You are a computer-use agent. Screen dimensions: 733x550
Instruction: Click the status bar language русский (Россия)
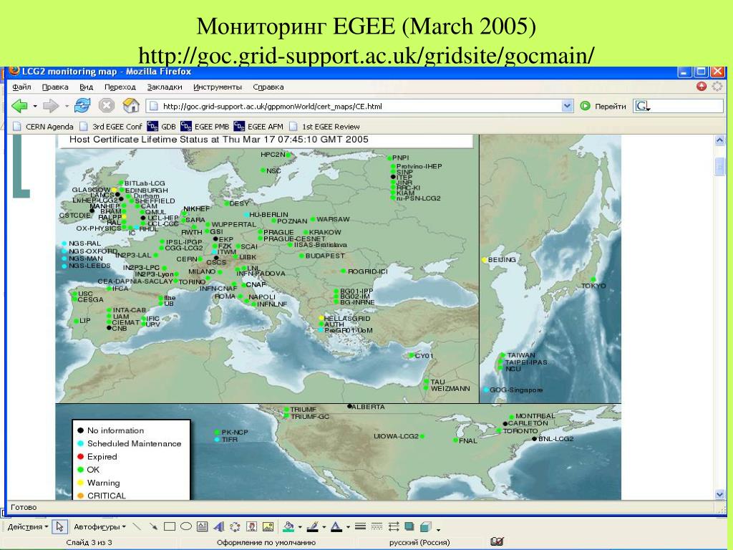point(419,542)
